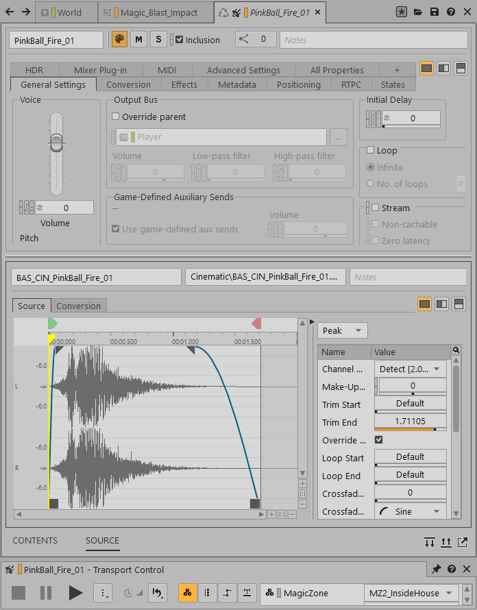Enable Override parent for Output Bus
Screen dimensions: 477x610
pos(116,117)
